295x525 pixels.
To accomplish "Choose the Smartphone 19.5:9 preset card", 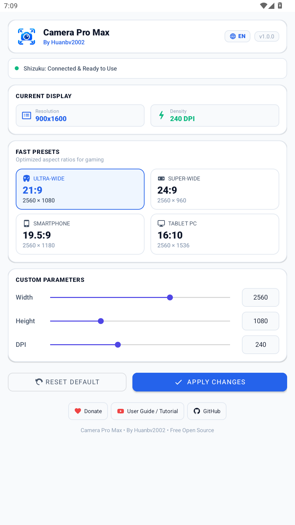I will (x=80, y=234).
